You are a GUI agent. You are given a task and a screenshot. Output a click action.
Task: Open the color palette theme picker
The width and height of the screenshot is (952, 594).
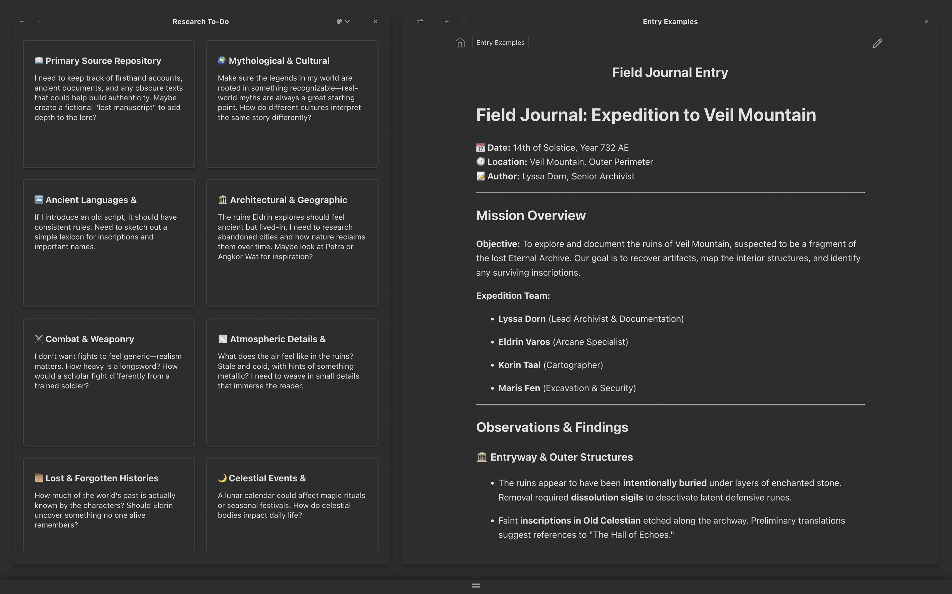(x=339, y=22)
